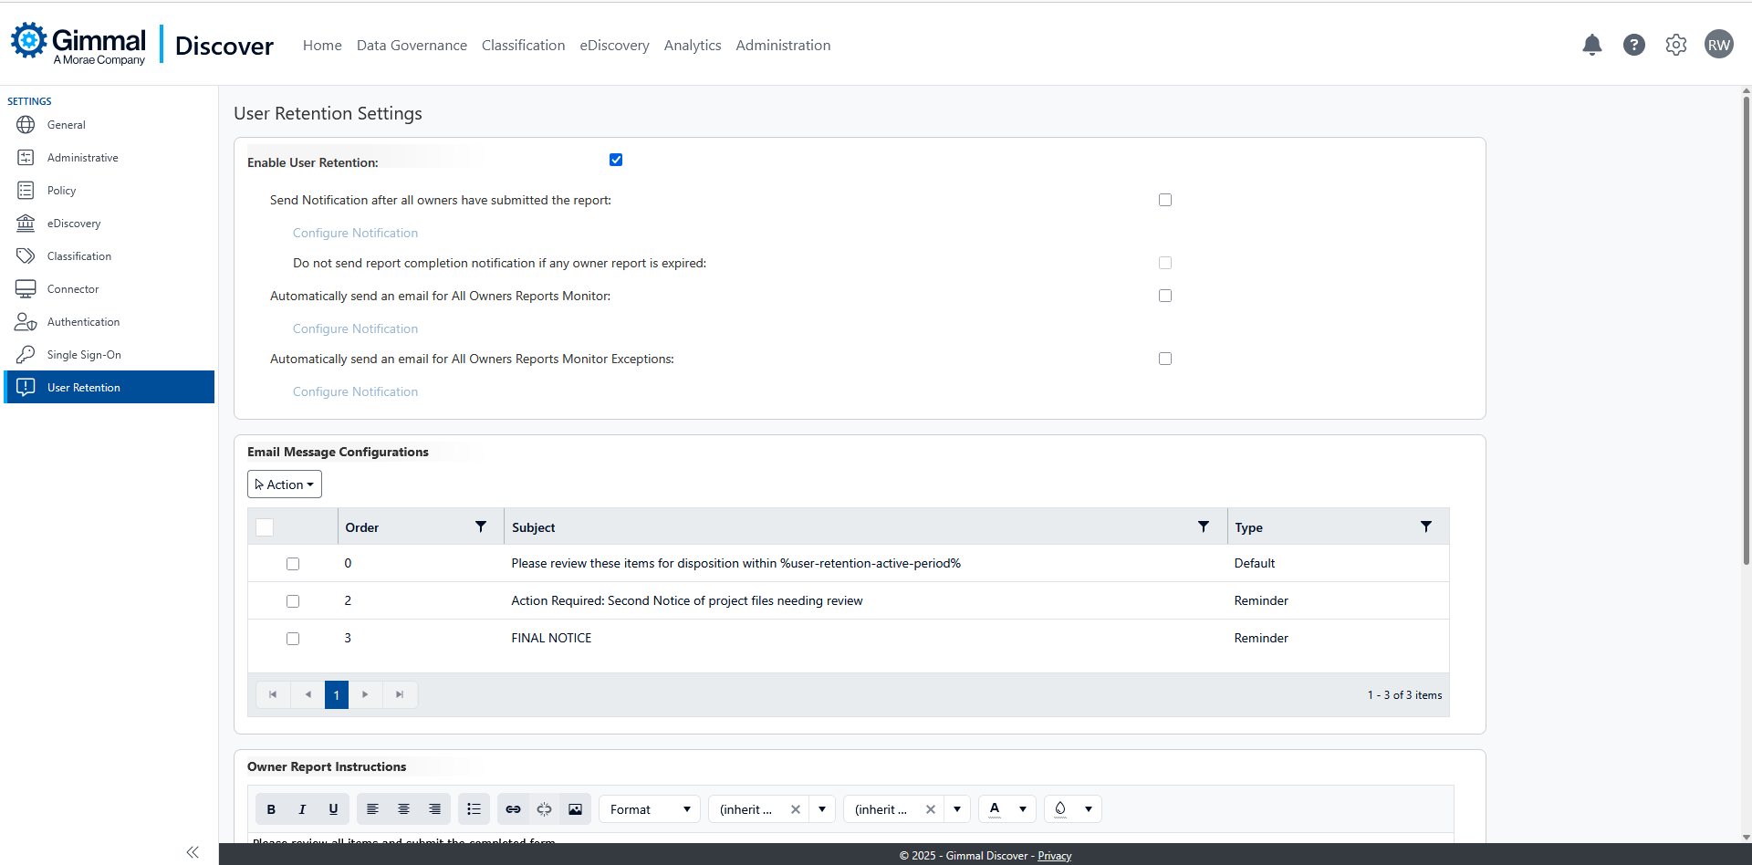Viewport: 1752px width, 865px height.
Task: Open the Action dropdown in Email Message Configurations
Action: click(284, 484)
